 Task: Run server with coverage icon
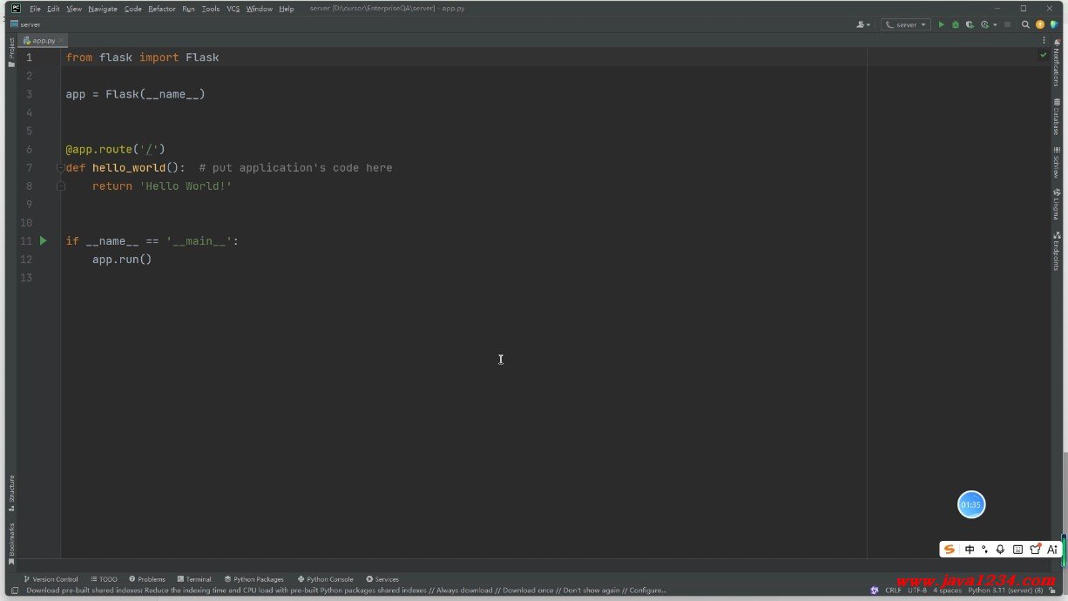970,24
